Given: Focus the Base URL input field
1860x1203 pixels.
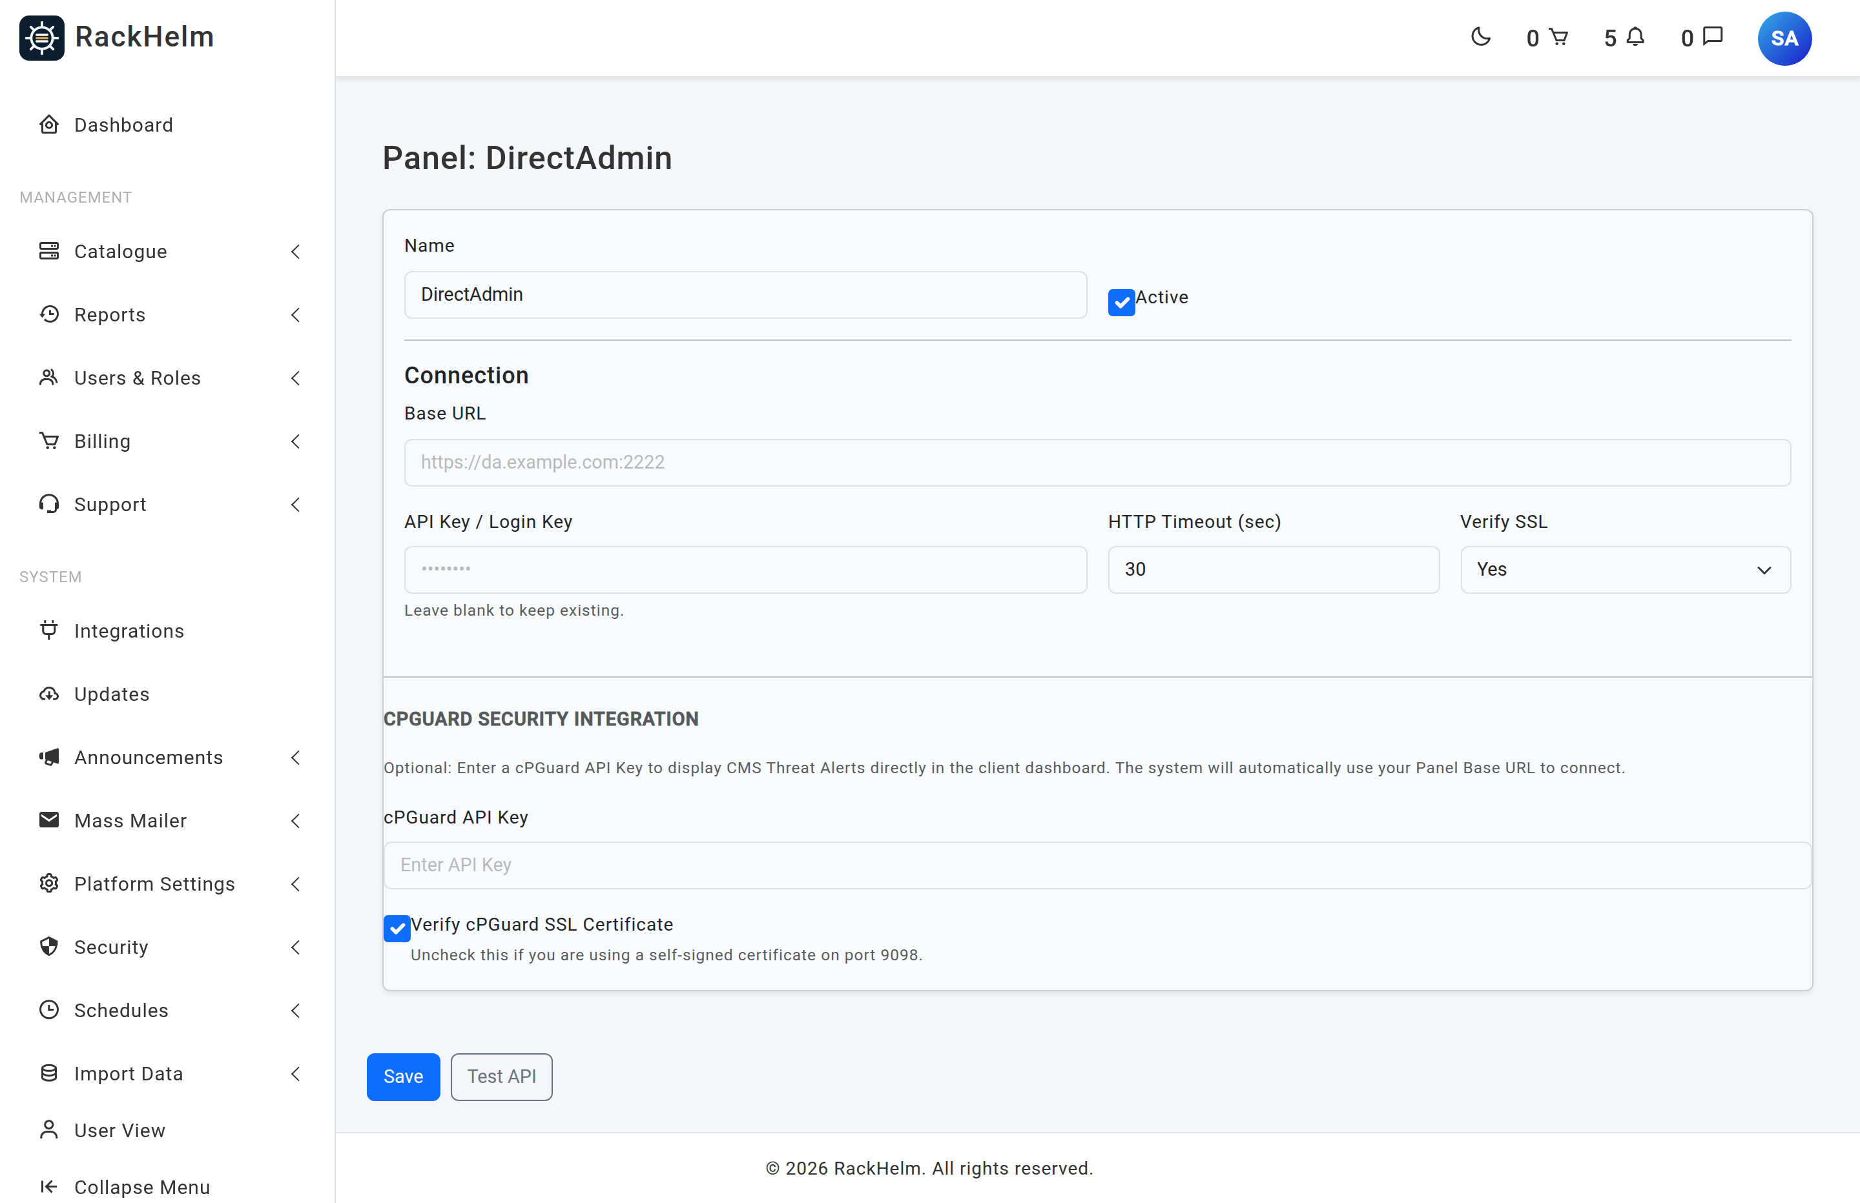Looking at the screenshot, I should tap(1097, 463).
